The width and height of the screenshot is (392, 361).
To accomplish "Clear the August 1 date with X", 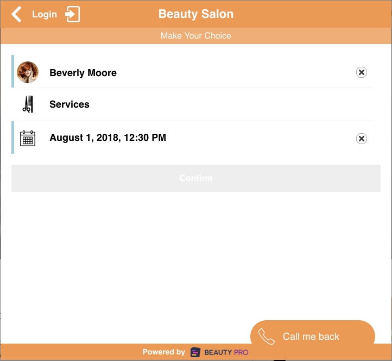I will [x=362, y=139].
